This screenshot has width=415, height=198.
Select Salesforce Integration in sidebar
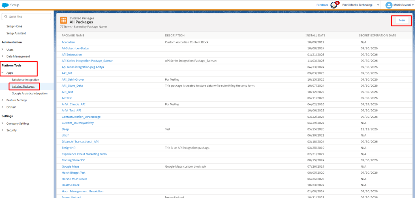coord(26,80)
